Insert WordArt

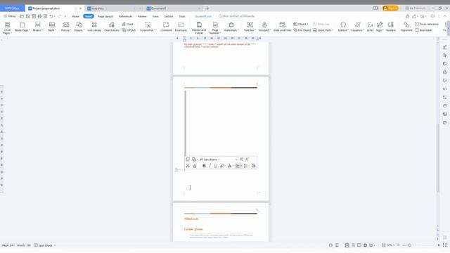pyautogui.click(x=264, y=27)
